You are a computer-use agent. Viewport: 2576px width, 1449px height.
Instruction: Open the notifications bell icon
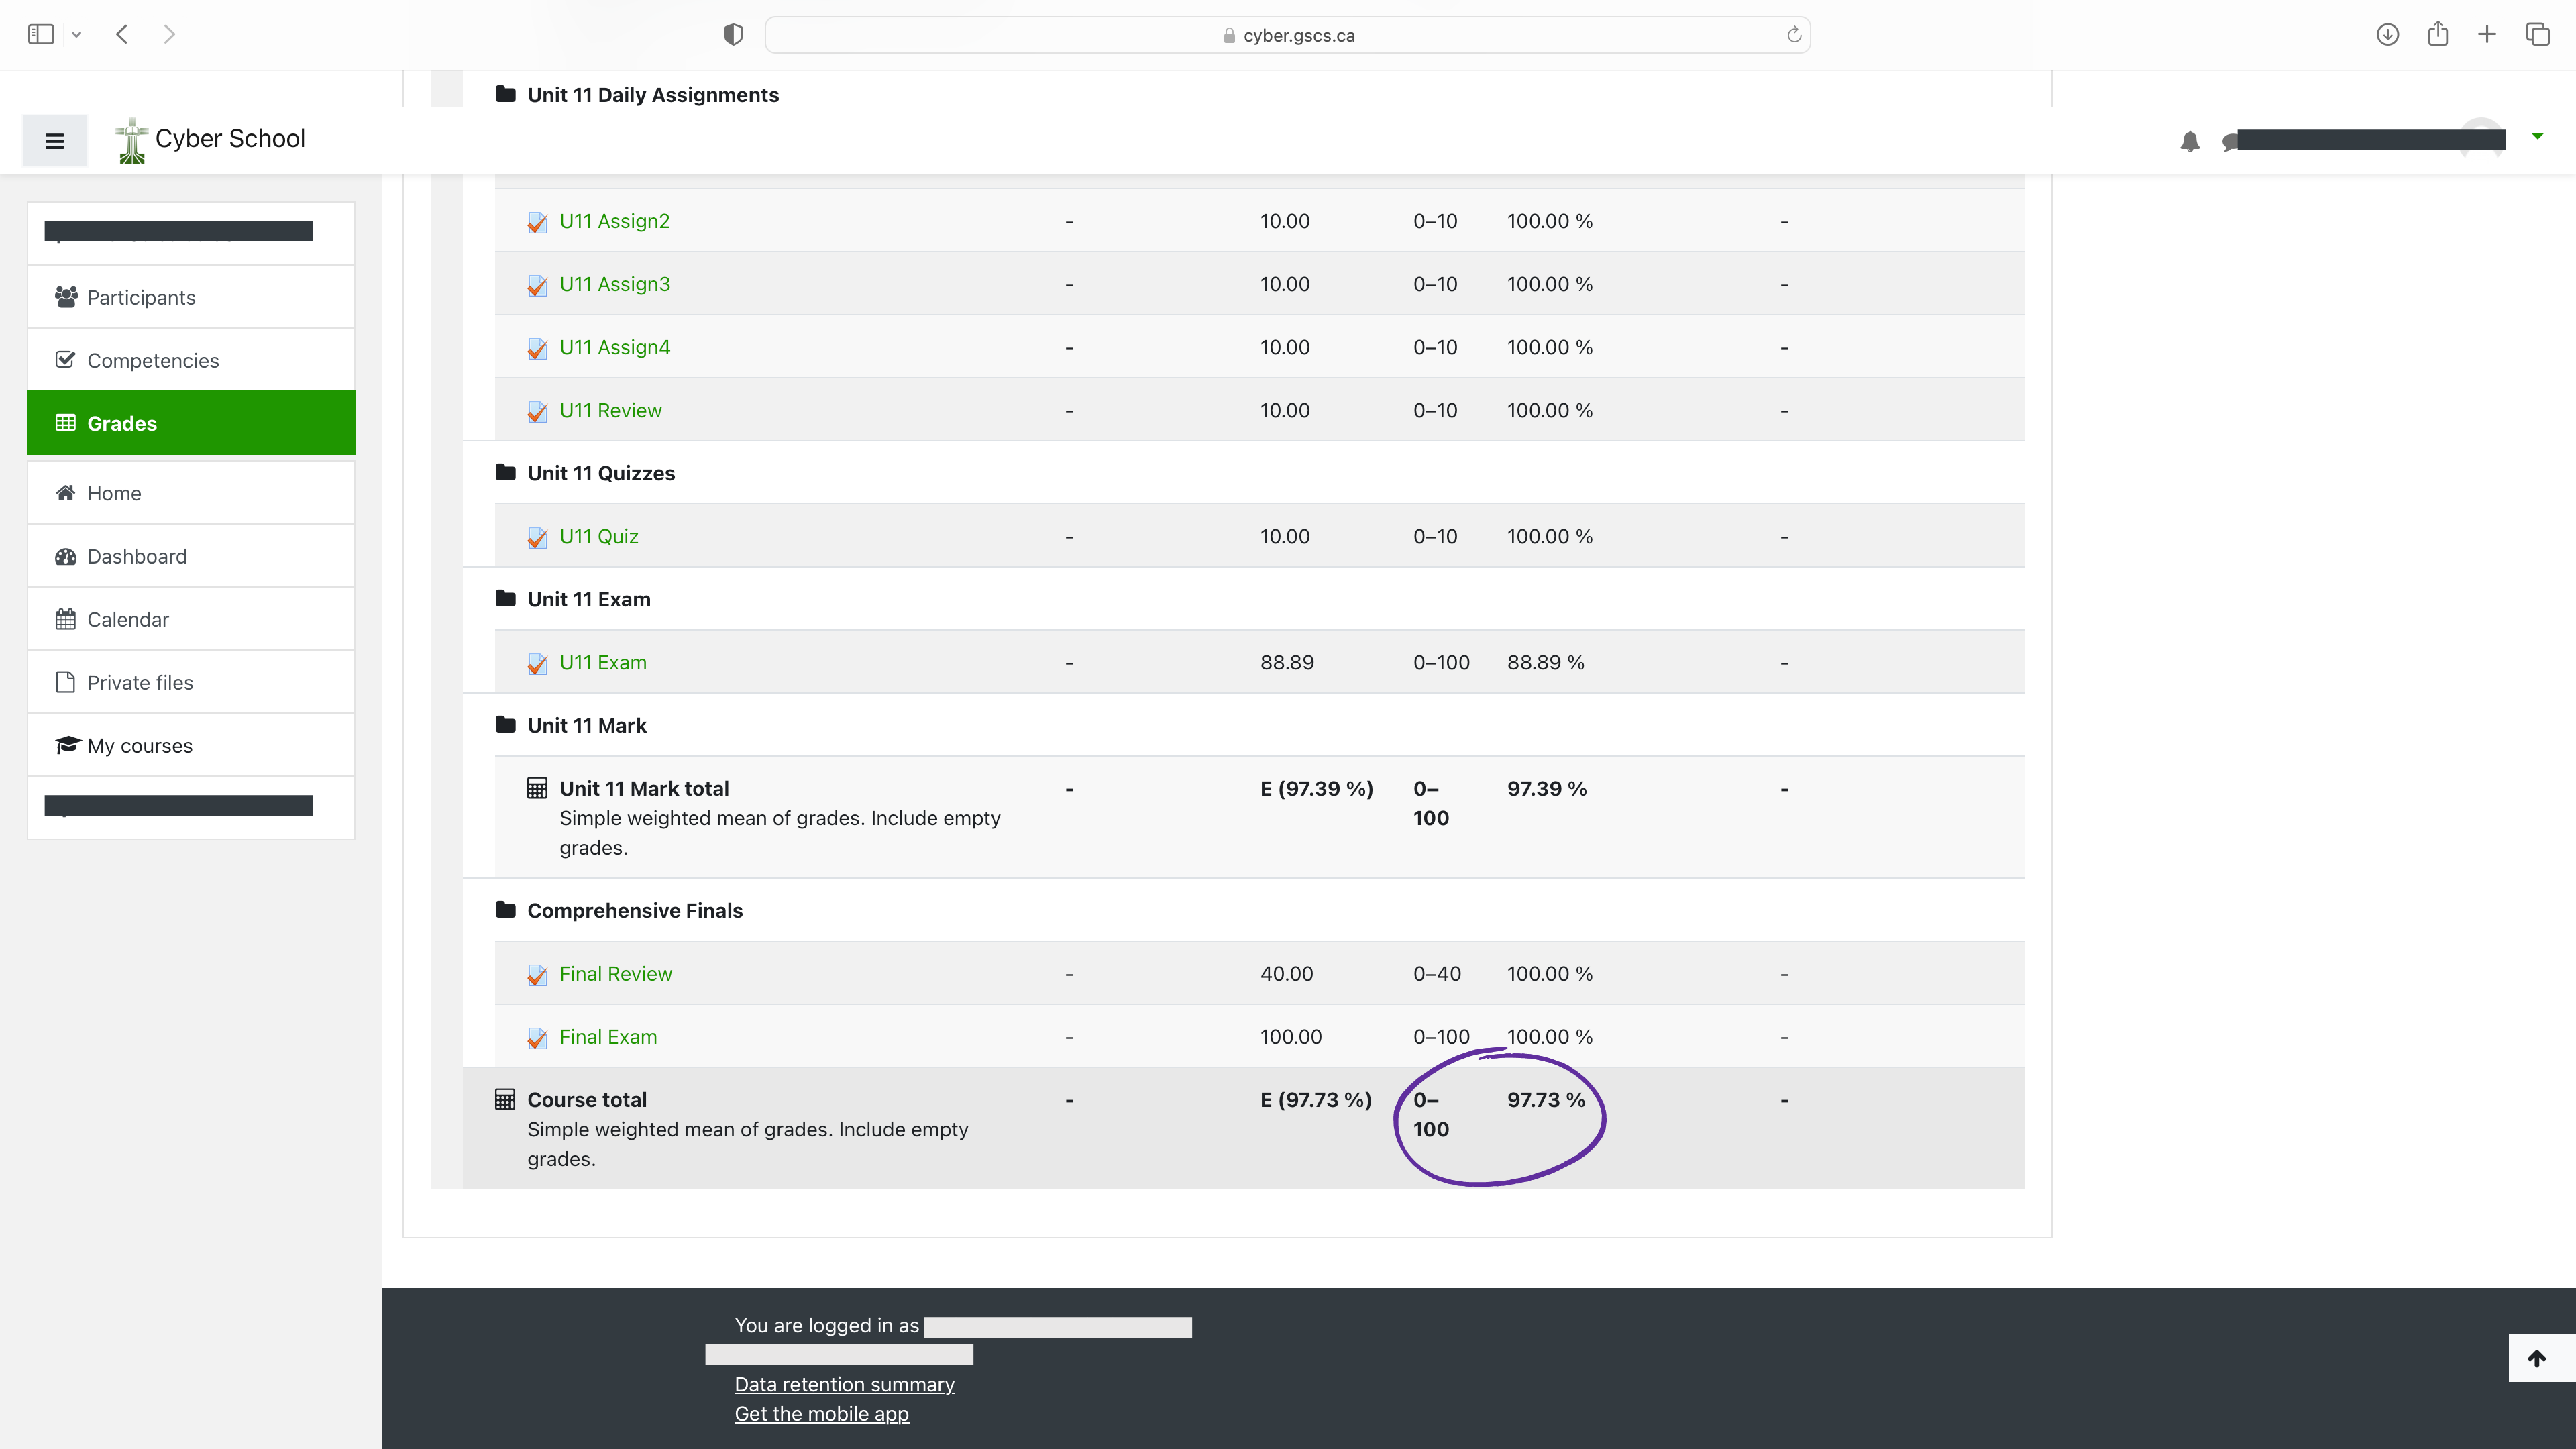point(2189,141)
